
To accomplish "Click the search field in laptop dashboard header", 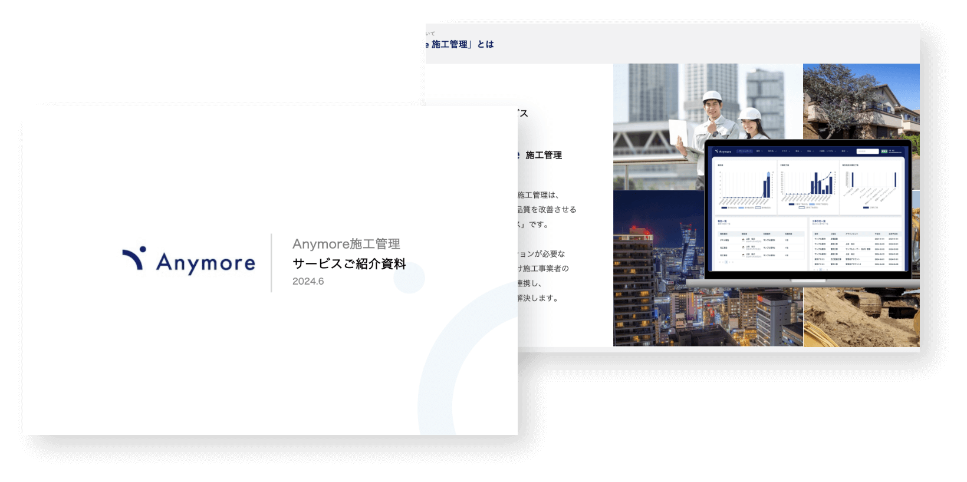I will [x=867, y=151].
